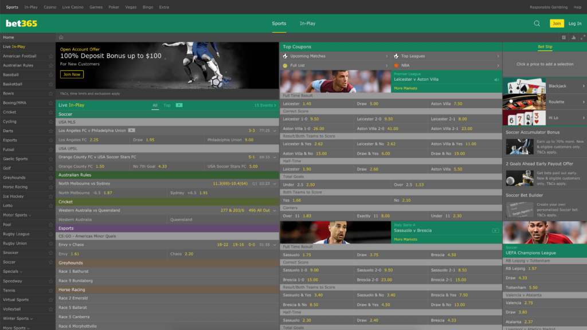The image size is (587, 330).
Task: Select the Sports header tab
Action: (279, 23)
